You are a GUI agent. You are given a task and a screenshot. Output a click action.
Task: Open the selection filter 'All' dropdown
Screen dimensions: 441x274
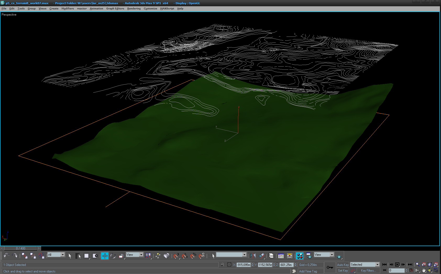tap(56, 255)
